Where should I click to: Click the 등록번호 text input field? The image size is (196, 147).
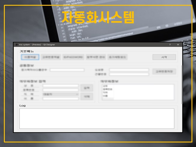pyautogui.click(x=60, y=90)
